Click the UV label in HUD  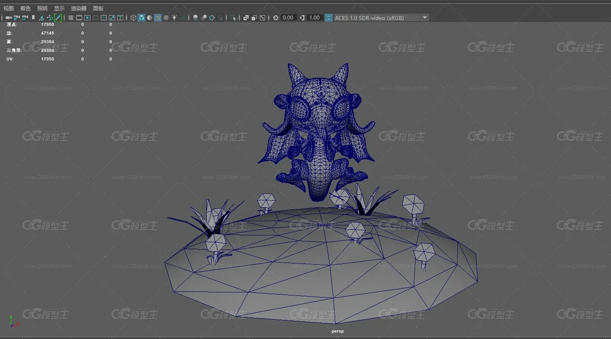10,59
